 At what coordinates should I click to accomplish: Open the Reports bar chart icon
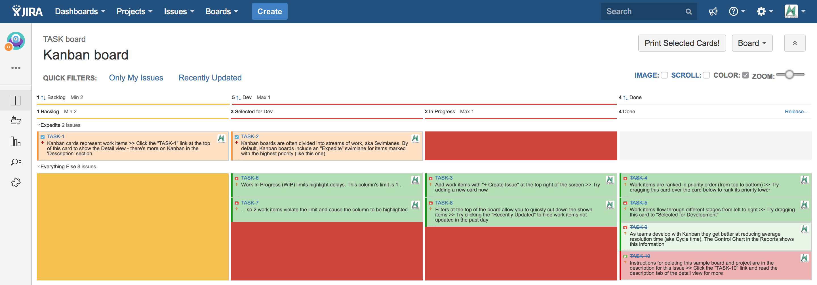(x=16, y=141)
